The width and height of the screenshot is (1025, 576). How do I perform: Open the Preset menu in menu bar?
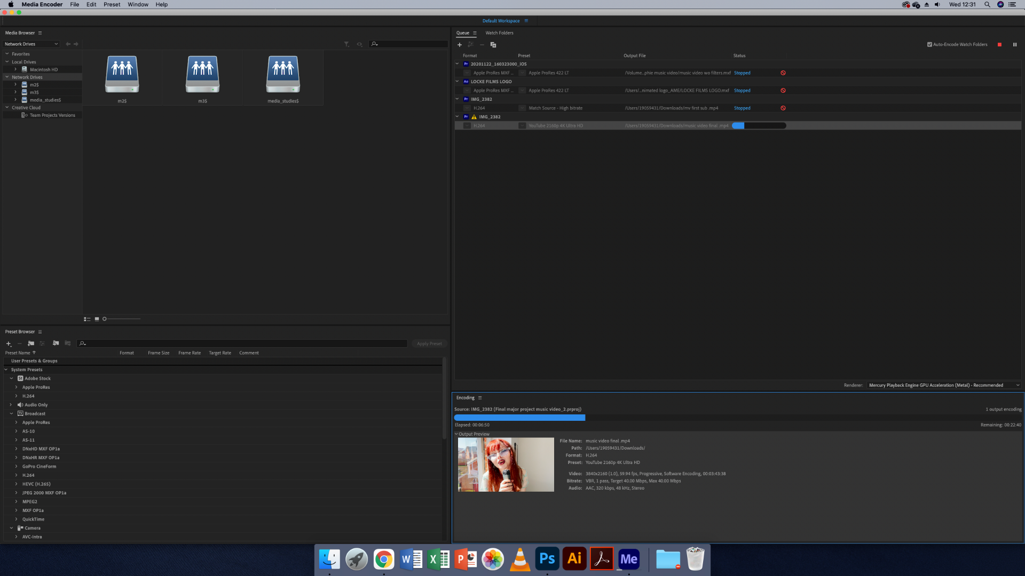pos(112,4)
